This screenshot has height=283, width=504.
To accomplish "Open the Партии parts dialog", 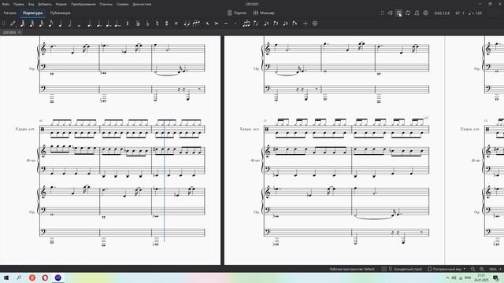I will [x=237, y=13].
